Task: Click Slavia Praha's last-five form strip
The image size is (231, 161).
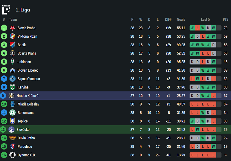Action: (x=205, y=28)
